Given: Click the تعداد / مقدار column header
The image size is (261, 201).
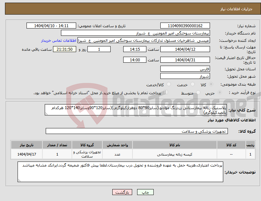Looking at the screenshot, I should pyautogui.click(x=57, y=145).
